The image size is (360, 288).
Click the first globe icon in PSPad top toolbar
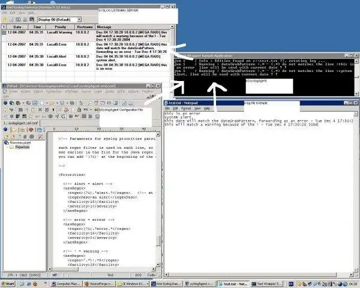[5, 103]
